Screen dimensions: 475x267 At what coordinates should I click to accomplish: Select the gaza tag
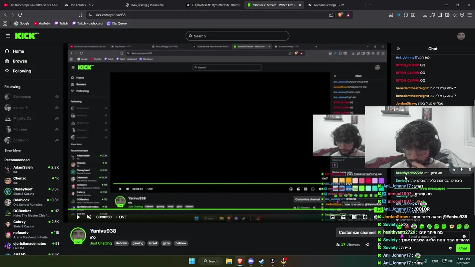pyautogui.click(x=166, y=243)
